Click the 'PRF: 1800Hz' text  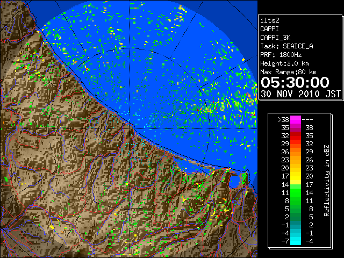tap(281, 55)
